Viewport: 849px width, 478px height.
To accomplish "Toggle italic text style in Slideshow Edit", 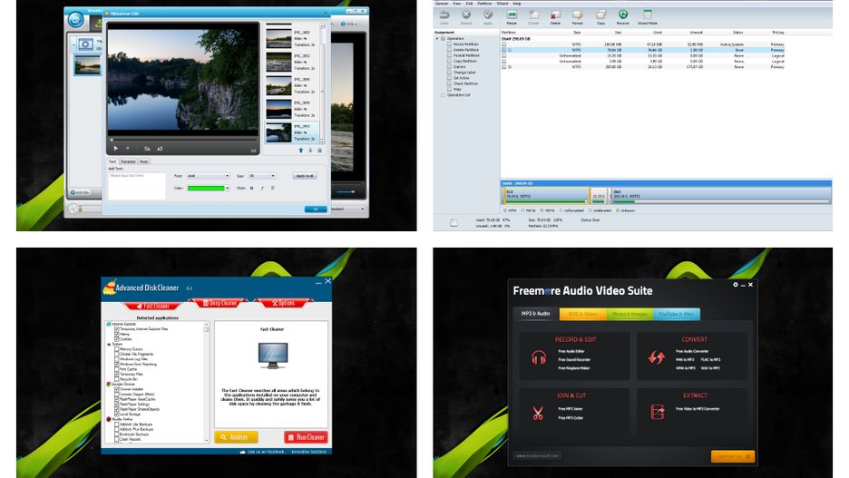I will (x=262, y=188).
